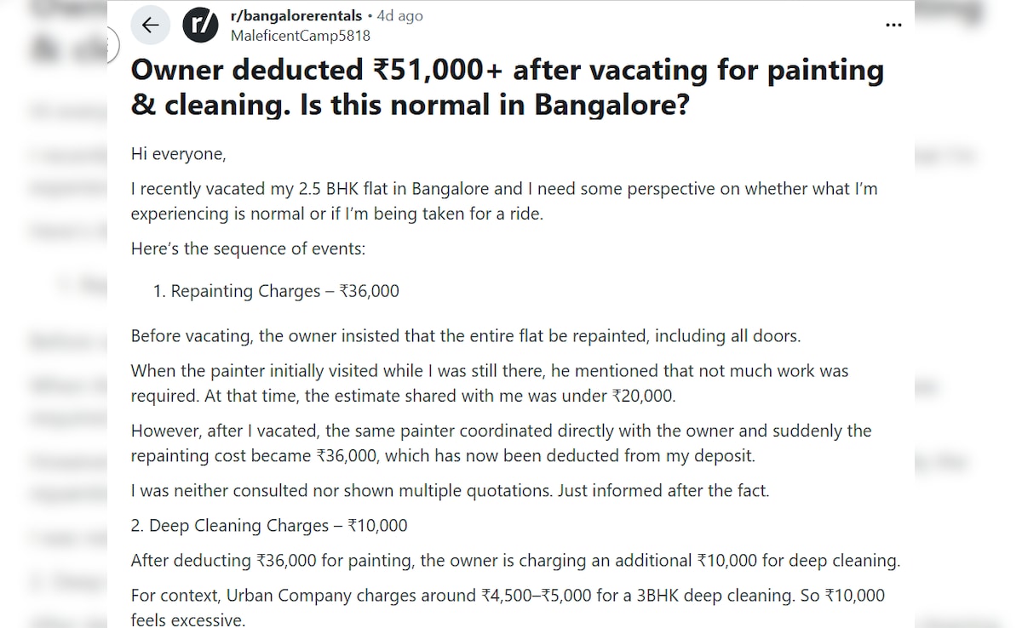Screen dimensions: 1022x628
Task: Click the 'I was neither consulted' sentence
Action: point(449,490)
